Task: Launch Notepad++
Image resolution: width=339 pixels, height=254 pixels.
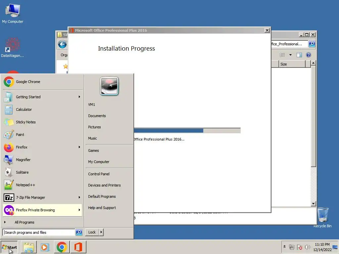Action: pos(42,185)
